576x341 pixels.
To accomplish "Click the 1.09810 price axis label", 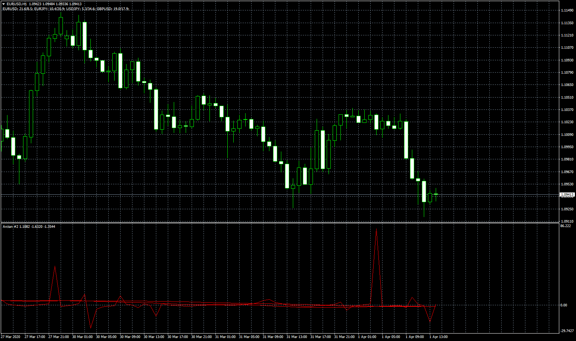I will [x=567, y=159].
